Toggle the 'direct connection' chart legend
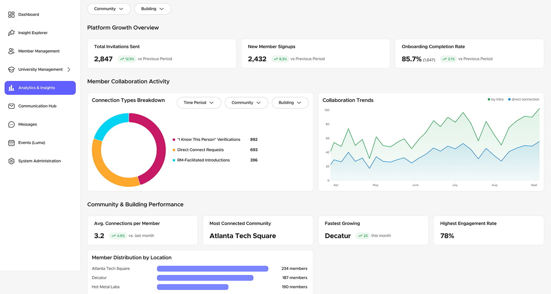Viewport: 551px width, 294px height. click(523, 99)
